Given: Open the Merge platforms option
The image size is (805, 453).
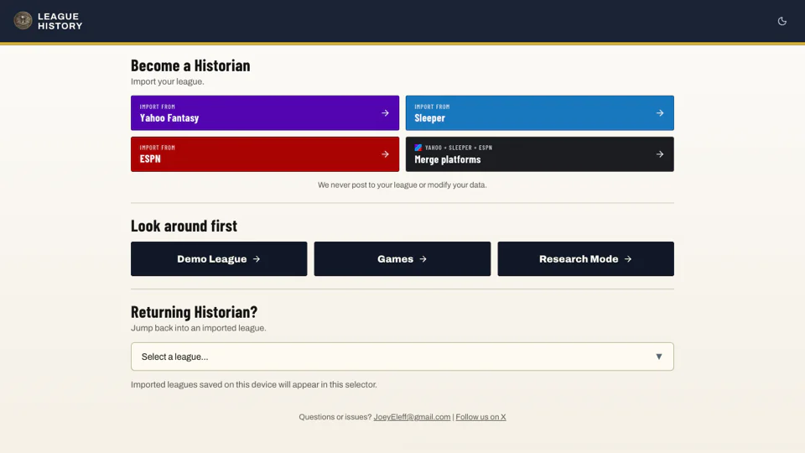Looking at the screenshot, I should (539, 154).
